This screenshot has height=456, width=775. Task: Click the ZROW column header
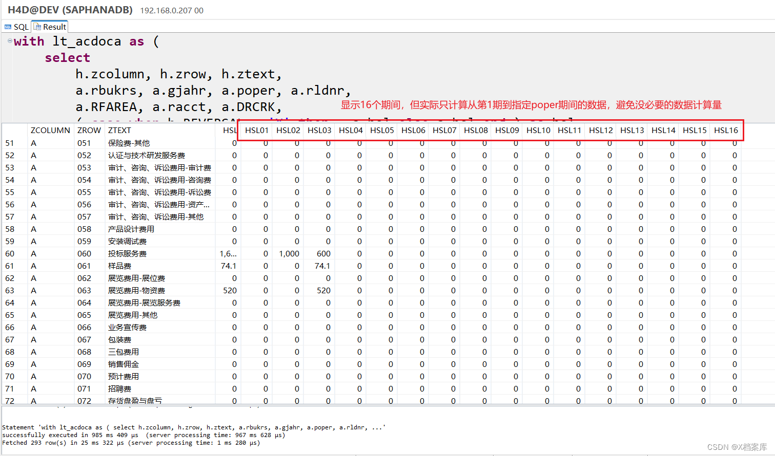pyautogui.click(x=89, y=130)
